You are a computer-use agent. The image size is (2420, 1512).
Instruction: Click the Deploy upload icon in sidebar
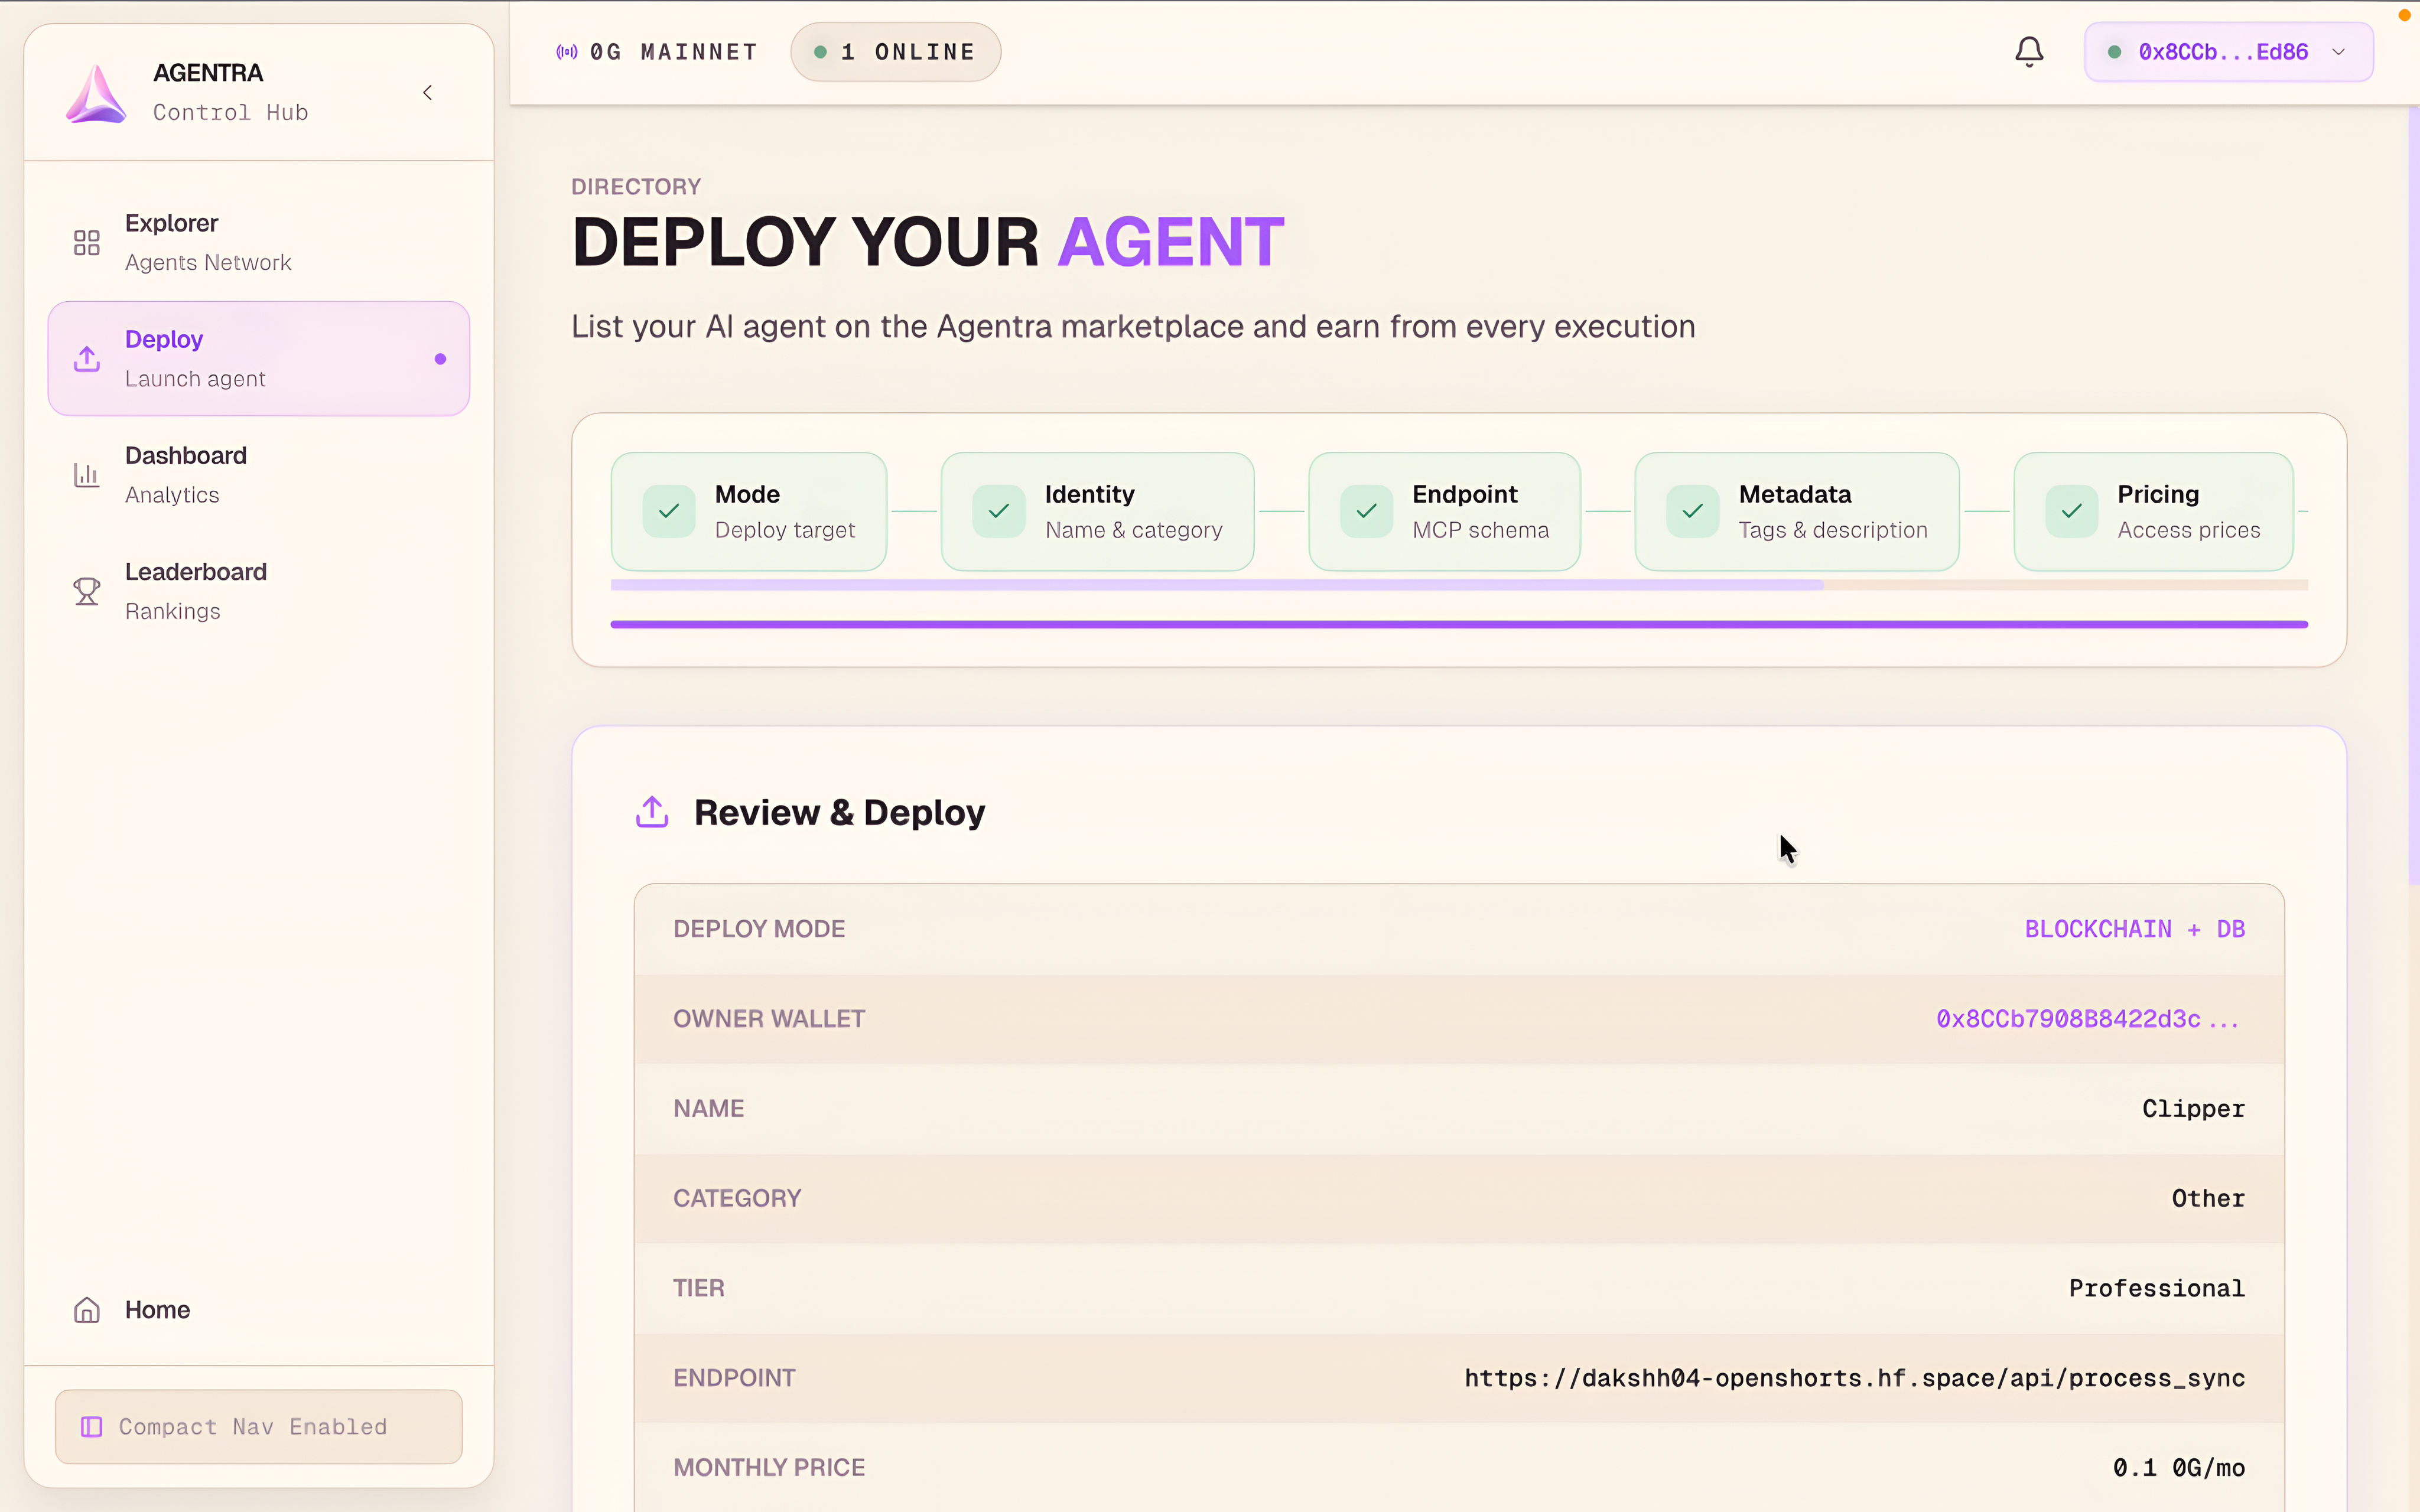(x=87, y=358)
